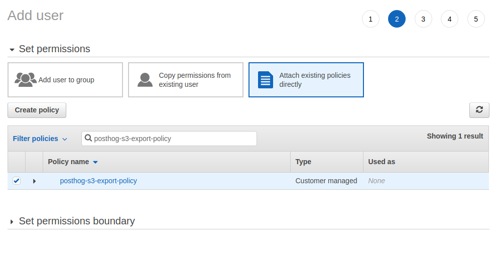The width and height of the screenshot is (497, 256).
Task: Click the refresh policies icon button
Action: pos(479,110)
